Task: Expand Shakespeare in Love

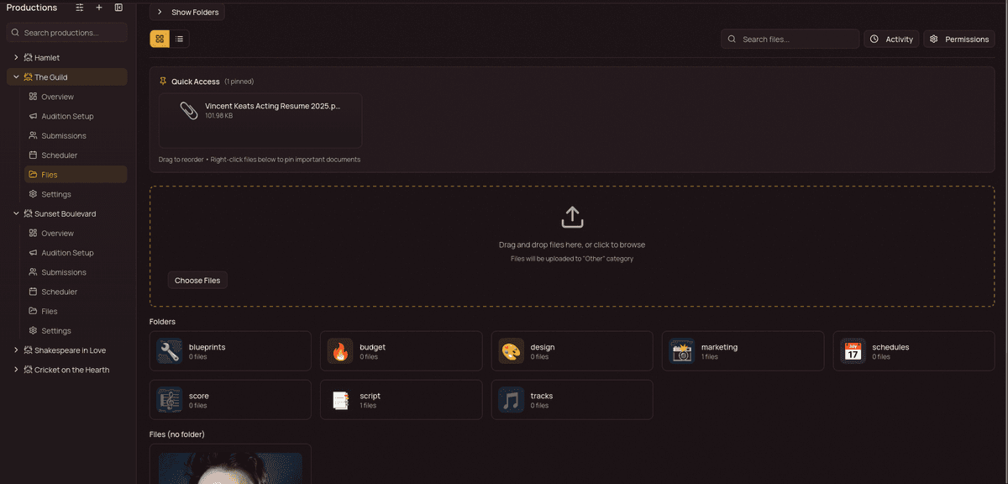Action: [14, 350]
